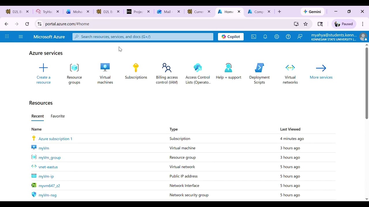Open Access Control Lists service icon
The image size is (369, 207).
tap(198, 68)
